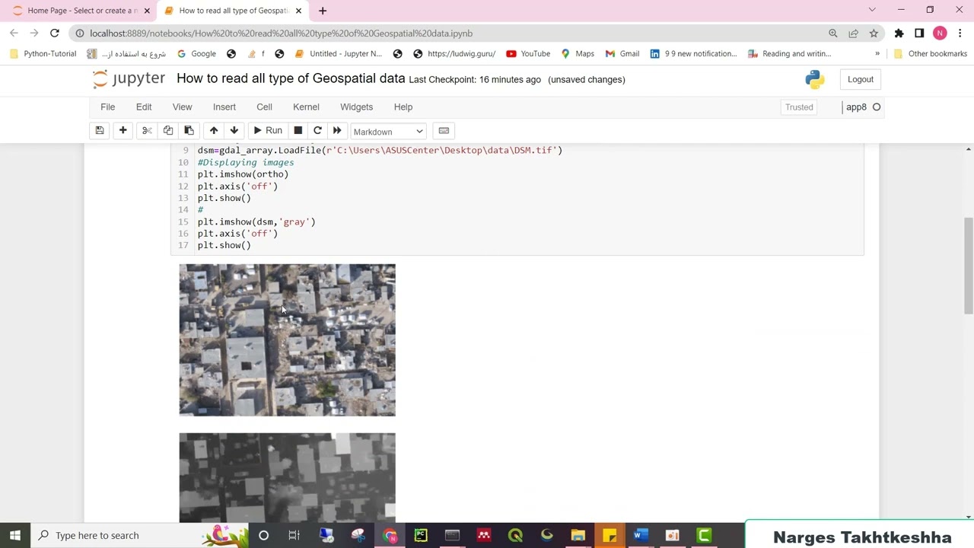Open the ludwig.guru bookmark
Screen dimensions: 974x548
[454, 54]
